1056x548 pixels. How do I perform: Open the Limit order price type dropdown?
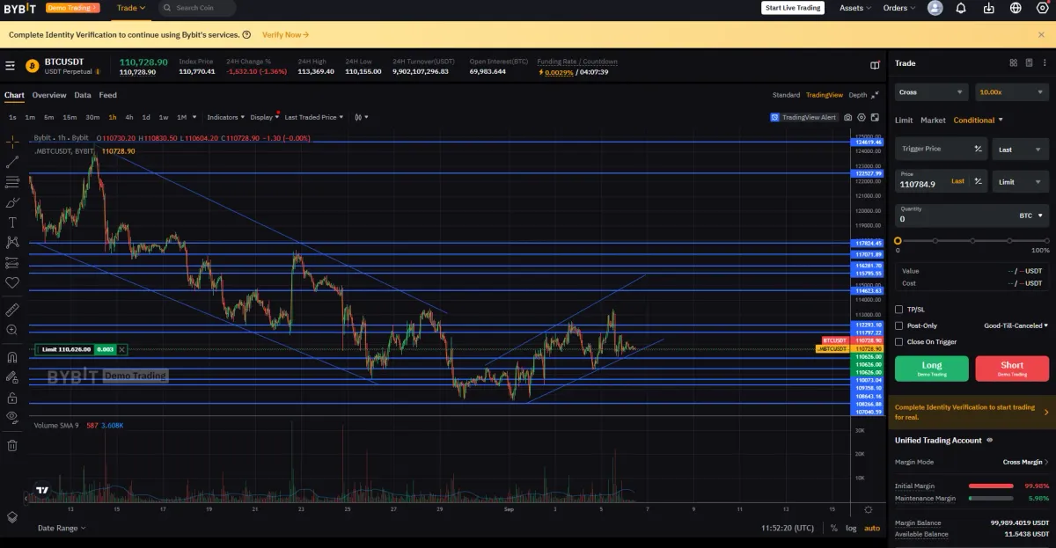[1021, 182]
